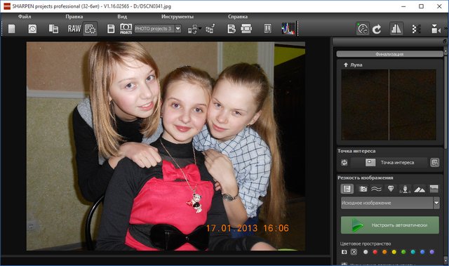The width and height of the screenshot is (449, 266).
Task: Select the red color space swatch
Action: 375,252
